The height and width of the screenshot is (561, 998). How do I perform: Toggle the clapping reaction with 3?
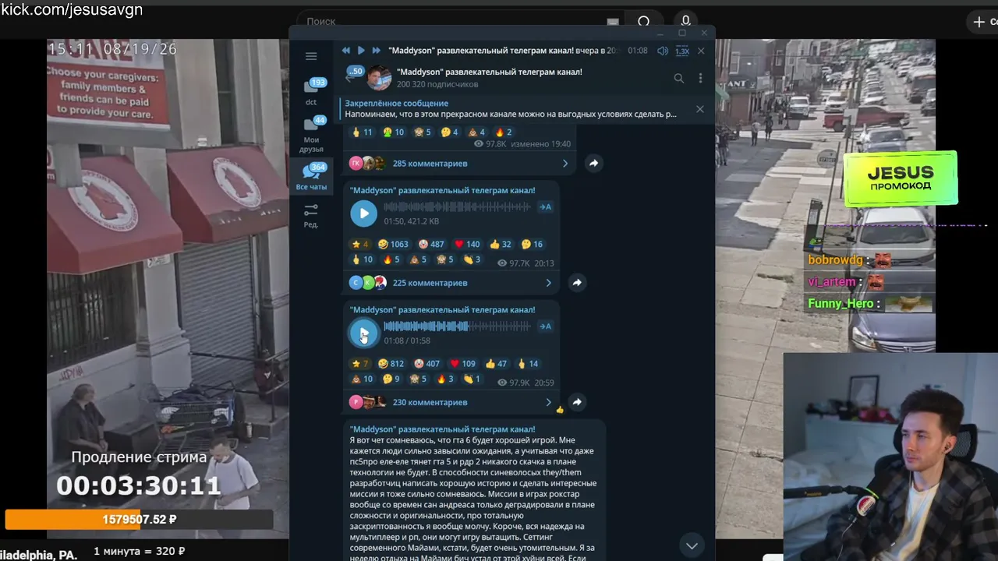[472, 259]
